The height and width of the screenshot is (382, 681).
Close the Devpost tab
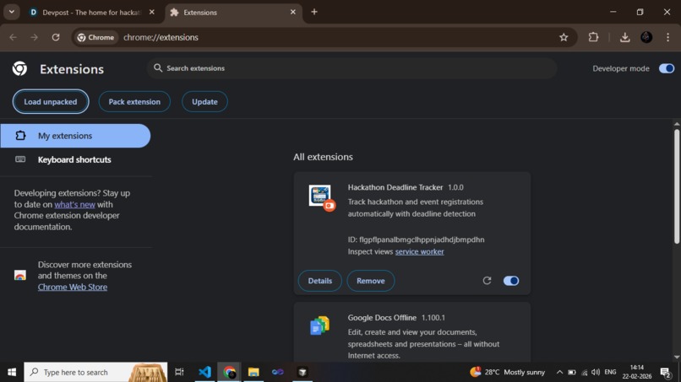(x=151, y=12)
